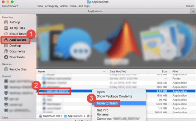Click Macintosh HD in path bar

(x=49, y=116)
